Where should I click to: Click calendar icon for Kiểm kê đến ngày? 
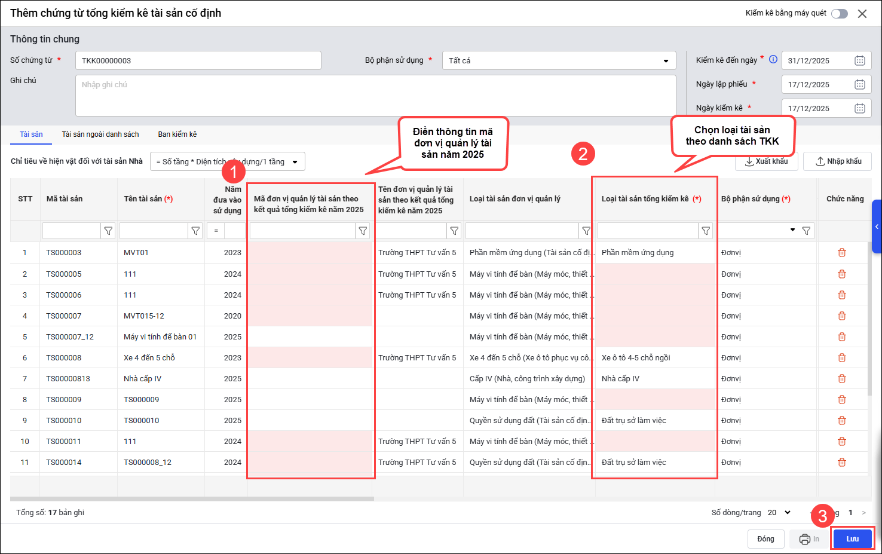pos(859,60)
